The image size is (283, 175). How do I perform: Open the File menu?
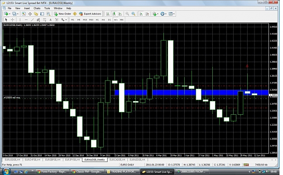pyautogui.click(x=10, y=8)
